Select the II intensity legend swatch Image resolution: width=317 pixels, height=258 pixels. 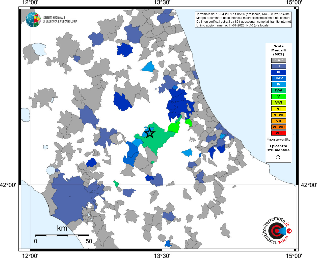coord(279,66)
